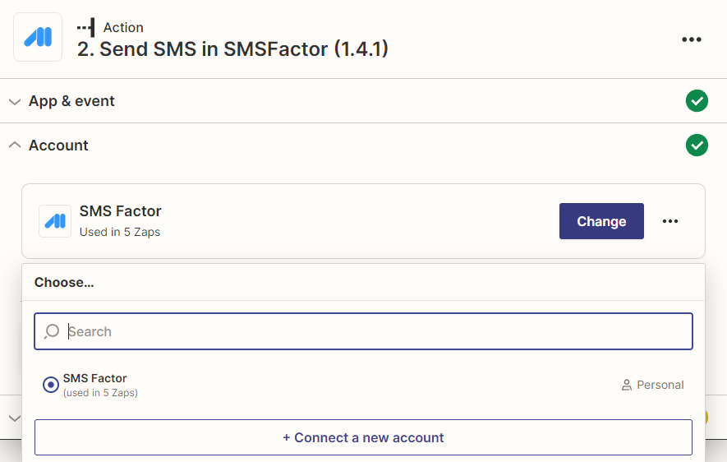Screen dimensions: 727x462
Task: Expand the collapsed section below dropdown
Action: coord(15,418)
